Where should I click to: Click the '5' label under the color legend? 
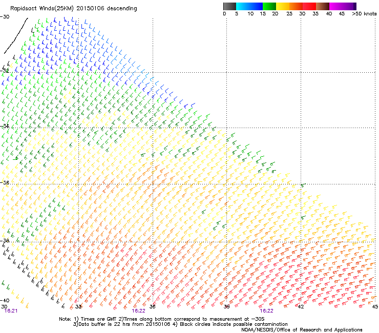[x=237, y=14]
